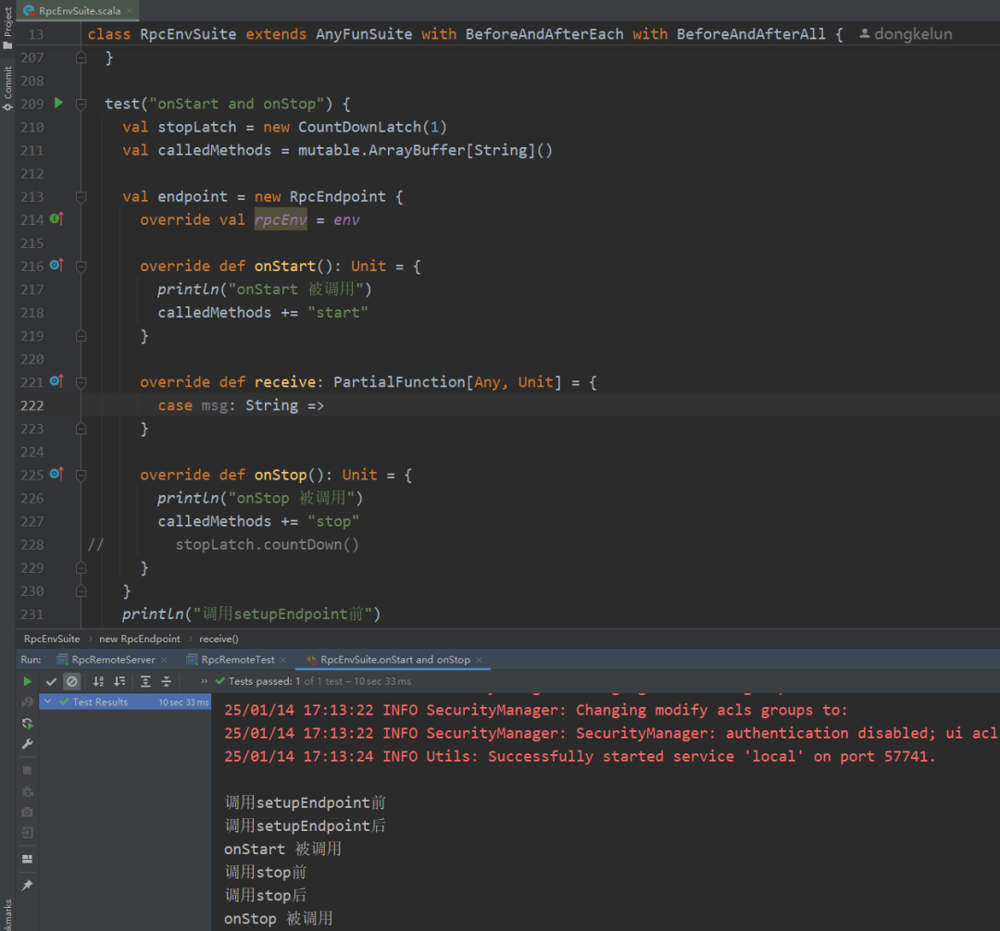The height and width of the screenshot is (931, 1000).
Task: Click the run test gutter icon at line 209
Action: 58,103
